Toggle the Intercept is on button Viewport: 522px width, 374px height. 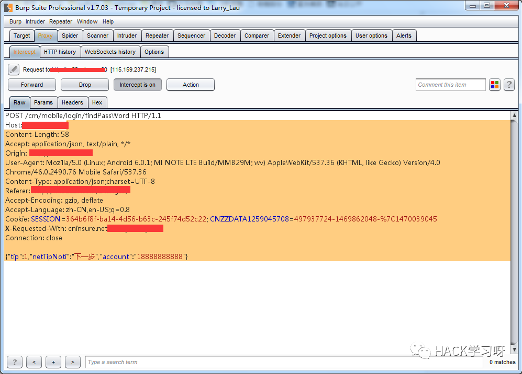[138, 85]
